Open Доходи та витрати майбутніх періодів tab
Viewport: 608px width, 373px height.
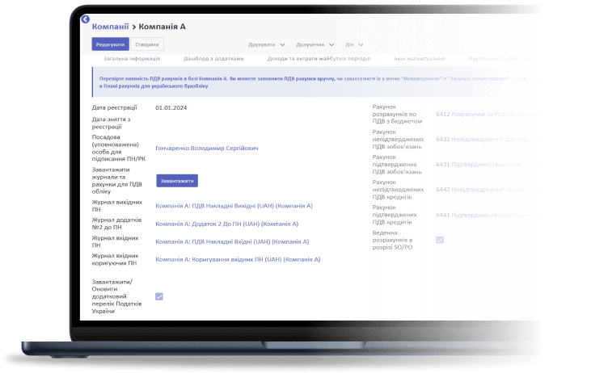pos(319,59)
